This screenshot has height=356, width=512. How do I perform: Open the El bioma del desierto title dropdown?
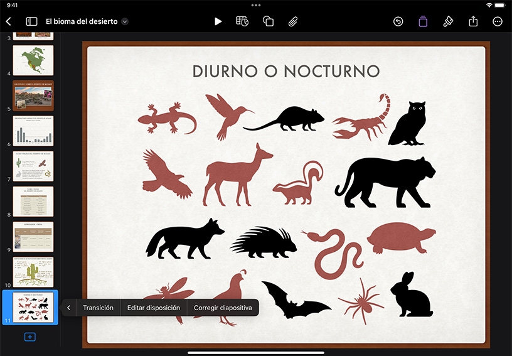(x=125, y=21)
